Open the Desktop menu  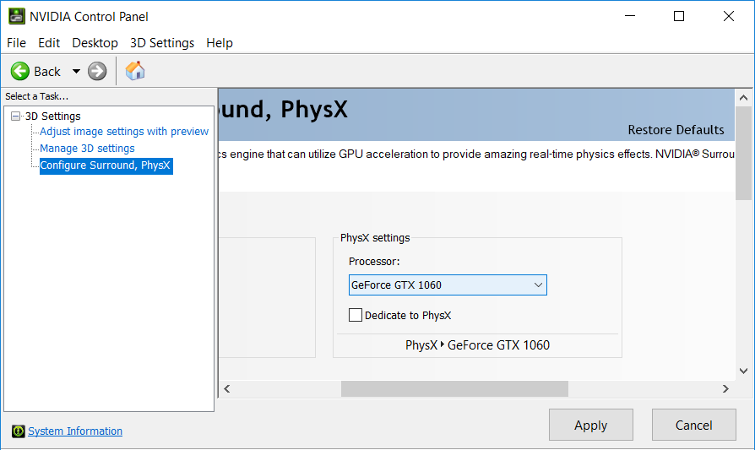tap(95, 43)
